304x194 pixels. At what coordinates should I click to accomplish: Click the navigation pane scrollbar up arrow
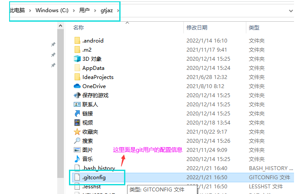click(60, 26)
